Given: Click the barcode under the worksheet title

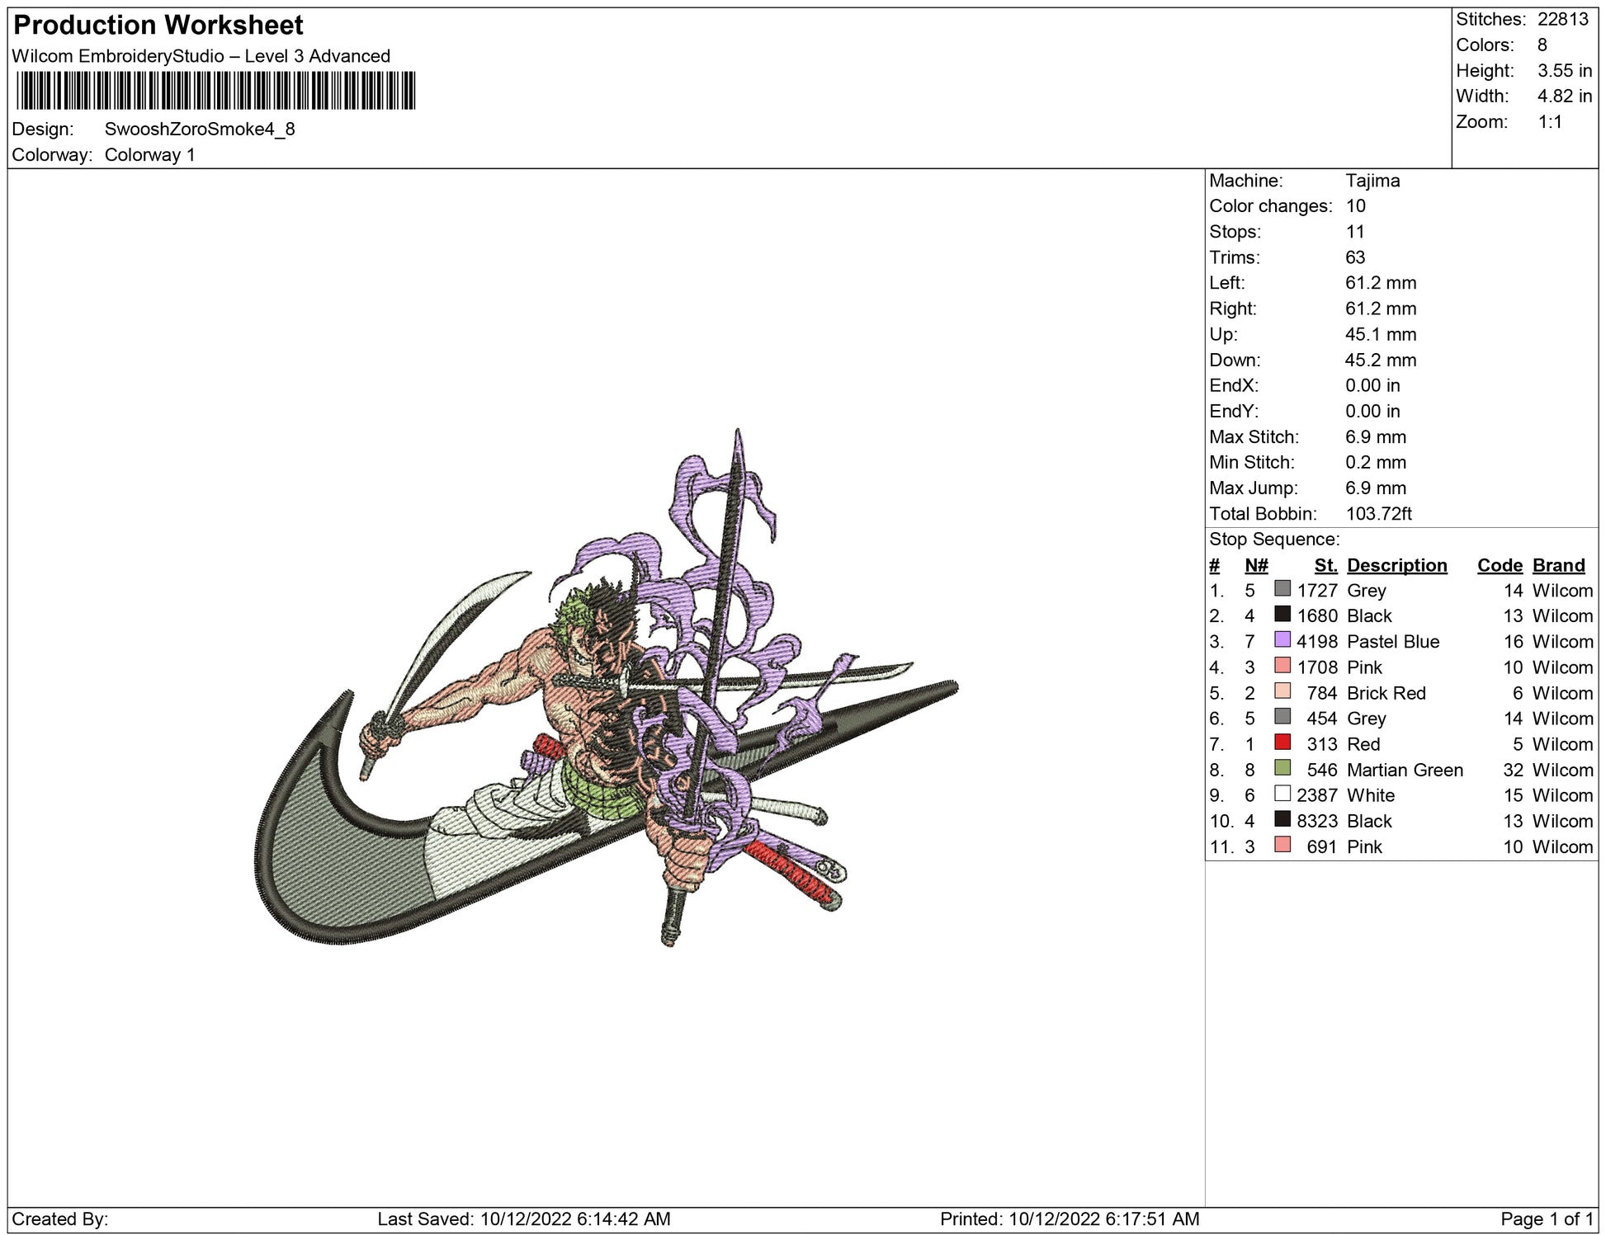Looking at the screenshot, I should [215, 91].
